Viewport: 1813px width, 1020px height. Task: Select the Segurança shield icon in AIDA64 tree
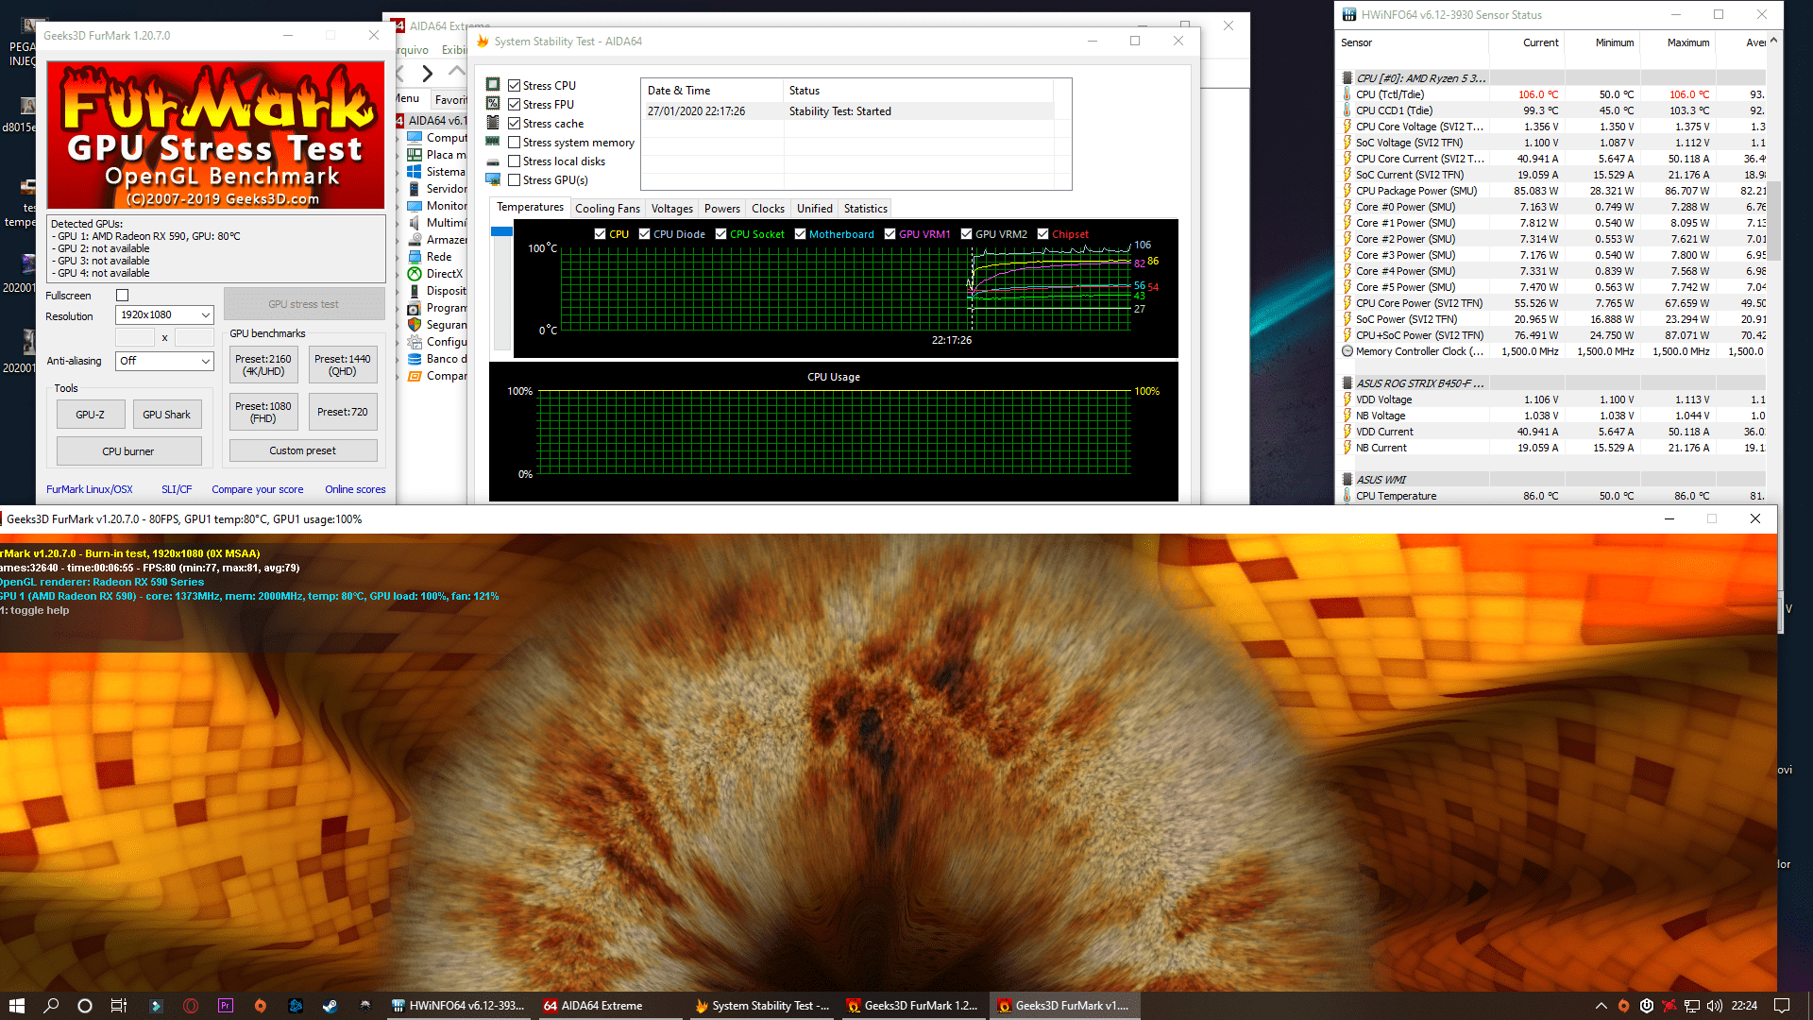point(415,325)
